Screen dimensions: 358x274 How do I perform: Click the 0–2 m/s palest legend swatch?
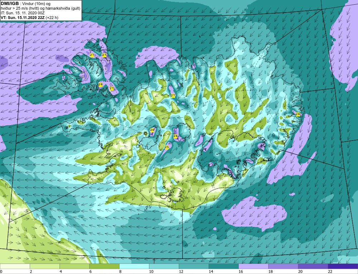click(15, 266)
